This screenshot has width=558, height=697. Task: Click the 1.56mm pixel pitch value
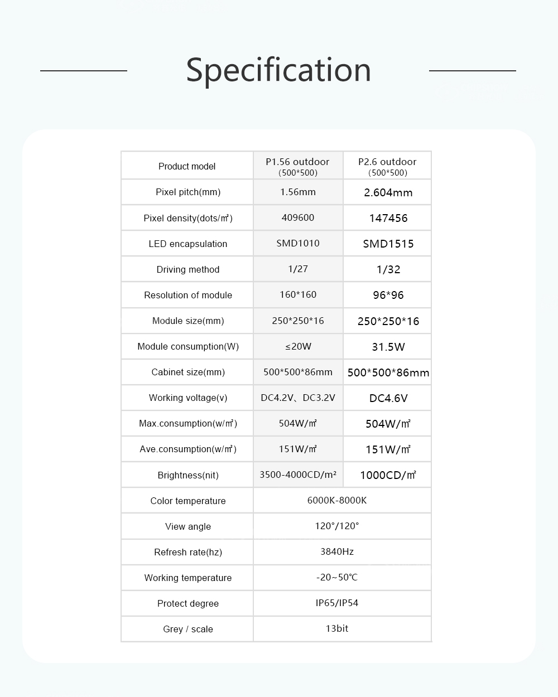pos(298,192)
